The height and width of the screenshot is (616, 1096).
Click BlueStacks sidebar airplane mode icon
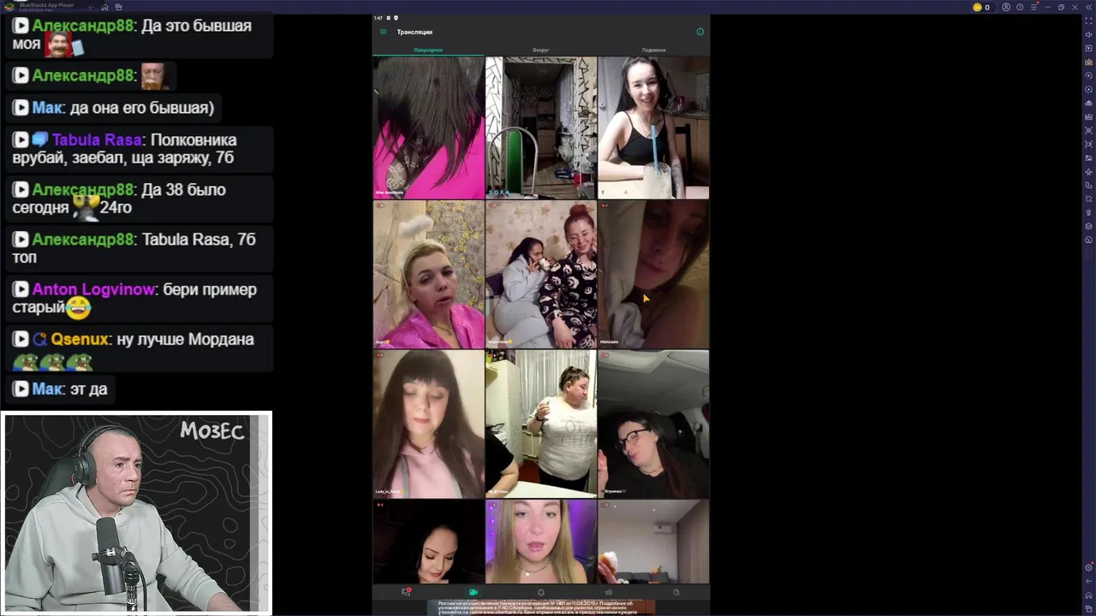(1088, 171)
